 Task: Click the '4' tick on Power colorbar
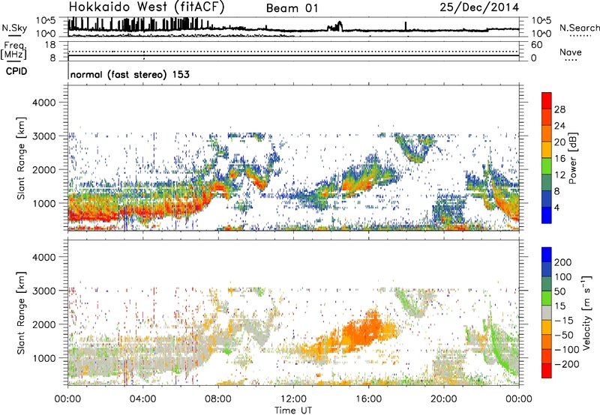click(556, 207)
